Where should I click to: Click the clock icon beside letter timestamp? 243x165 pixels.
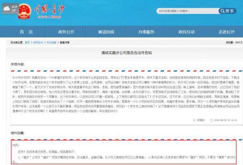[211, 120]
